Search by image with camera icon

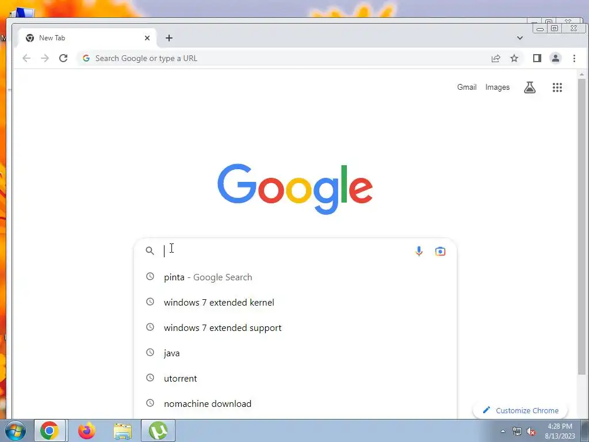[440, 251]
